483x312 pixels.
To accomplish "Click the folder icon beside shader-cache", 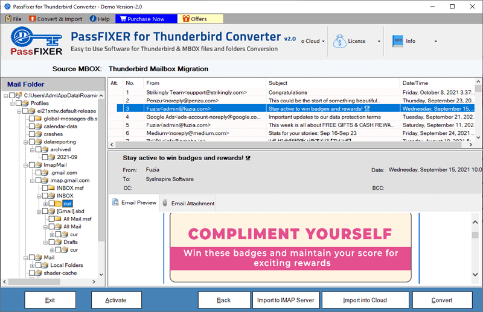I will [39, 273].
